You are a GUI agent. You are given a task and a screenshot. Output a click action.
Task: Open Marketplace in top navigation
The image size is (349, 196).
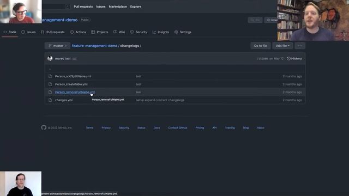pyautogui.click(x=118, y=7)
